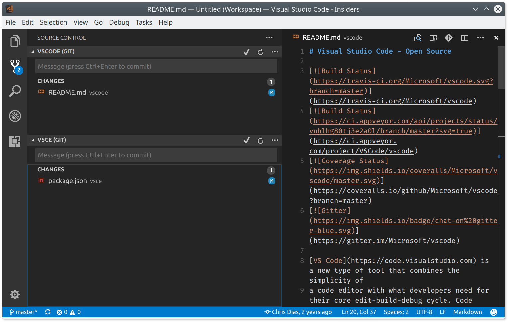Viewport: 509px width, 323px height.
Task: Open the File menu
Action: [x=11, y=22]
